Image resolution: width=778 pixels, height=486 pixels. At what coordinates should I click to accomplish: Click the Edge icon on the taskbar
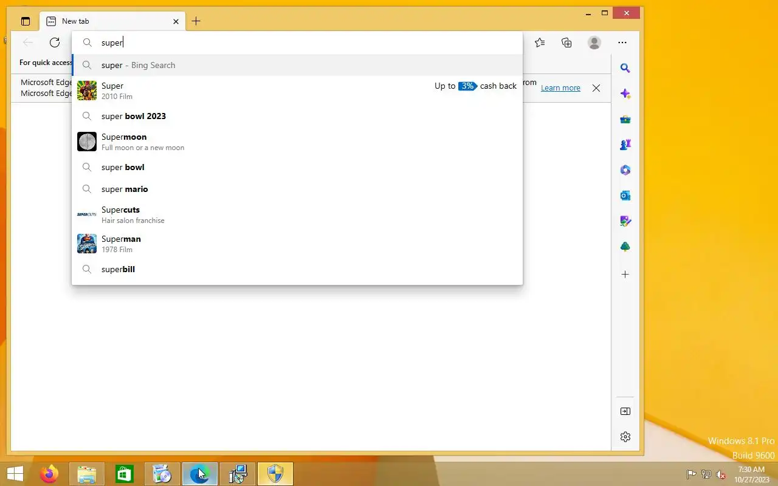200,474
